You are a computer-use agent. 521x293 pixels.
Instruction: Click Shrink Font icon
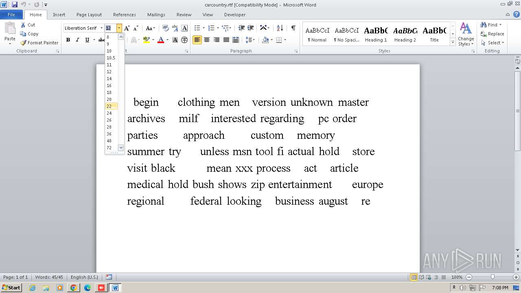pos(136,28)
